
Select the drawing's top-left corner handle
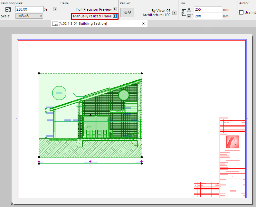coord(39,73)
